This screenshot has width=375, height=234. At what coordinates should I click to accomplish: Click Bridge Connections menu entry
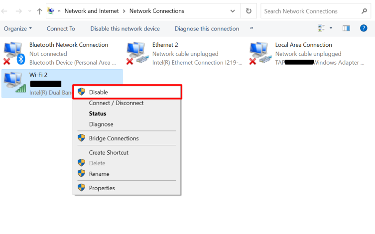pos(114,138)
